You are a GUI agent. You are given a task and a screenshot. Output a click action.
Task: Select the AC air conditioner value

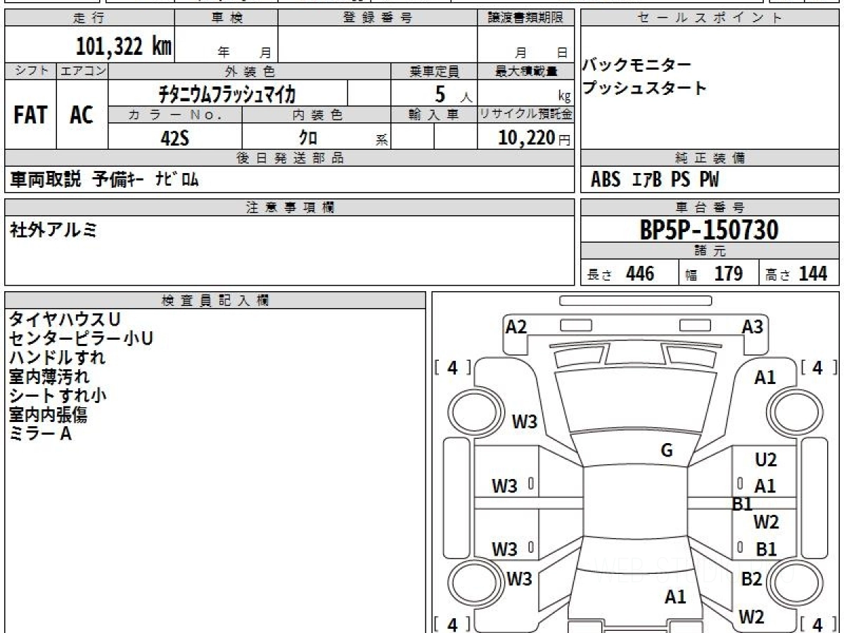82,115
